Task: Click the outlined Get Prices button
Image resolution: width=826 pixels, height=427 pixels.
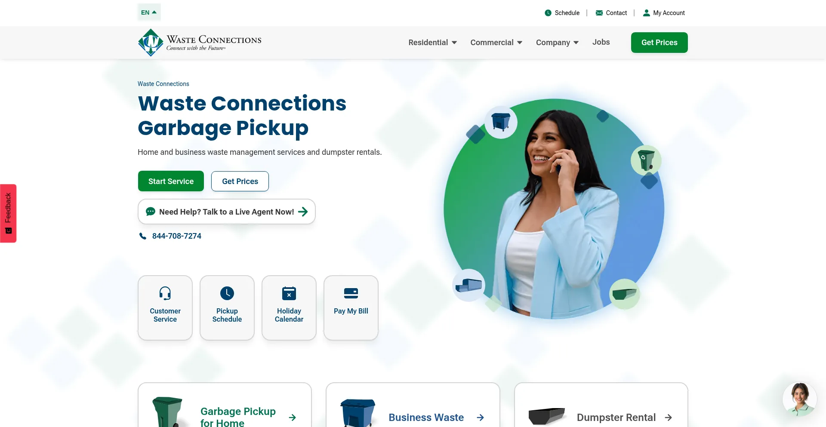Action: [x=240, y=181]
